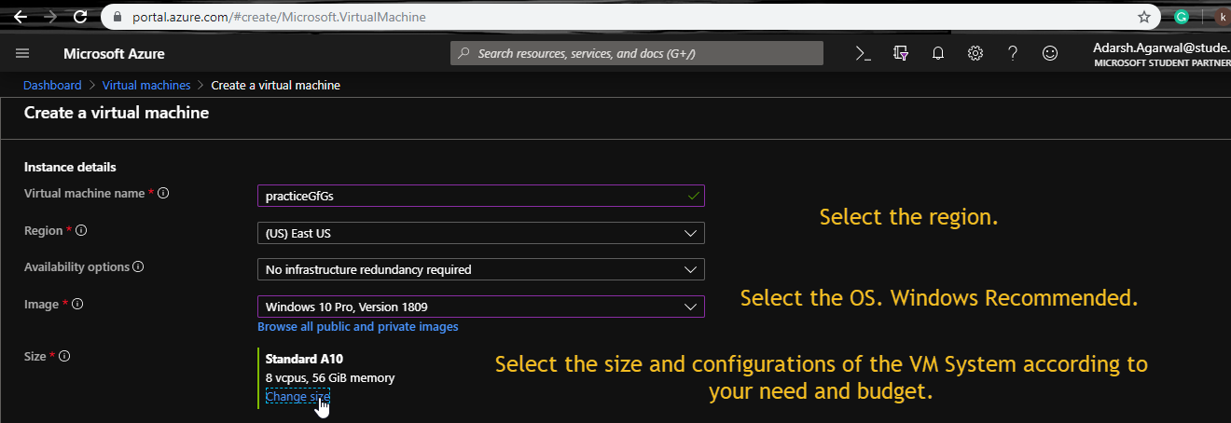This screenshot has width=1231, height=423.
Task: Click the Change size link
Action: click(297, 397)
